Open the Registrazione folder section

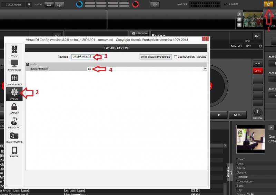click(x=14, y=137)
